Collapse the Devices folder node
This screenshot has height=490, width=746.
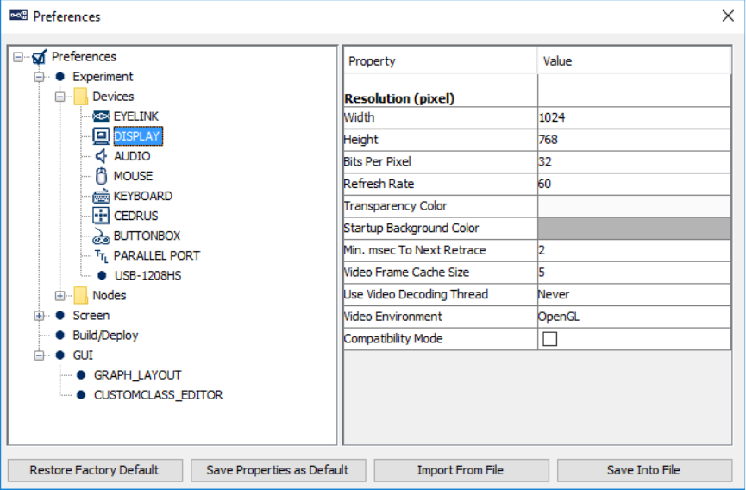60,97
